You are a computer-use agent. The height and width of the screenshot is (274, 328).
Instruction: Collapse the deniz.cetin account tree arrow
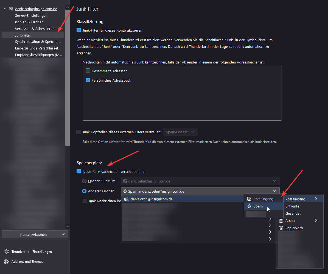pos(5,9)
